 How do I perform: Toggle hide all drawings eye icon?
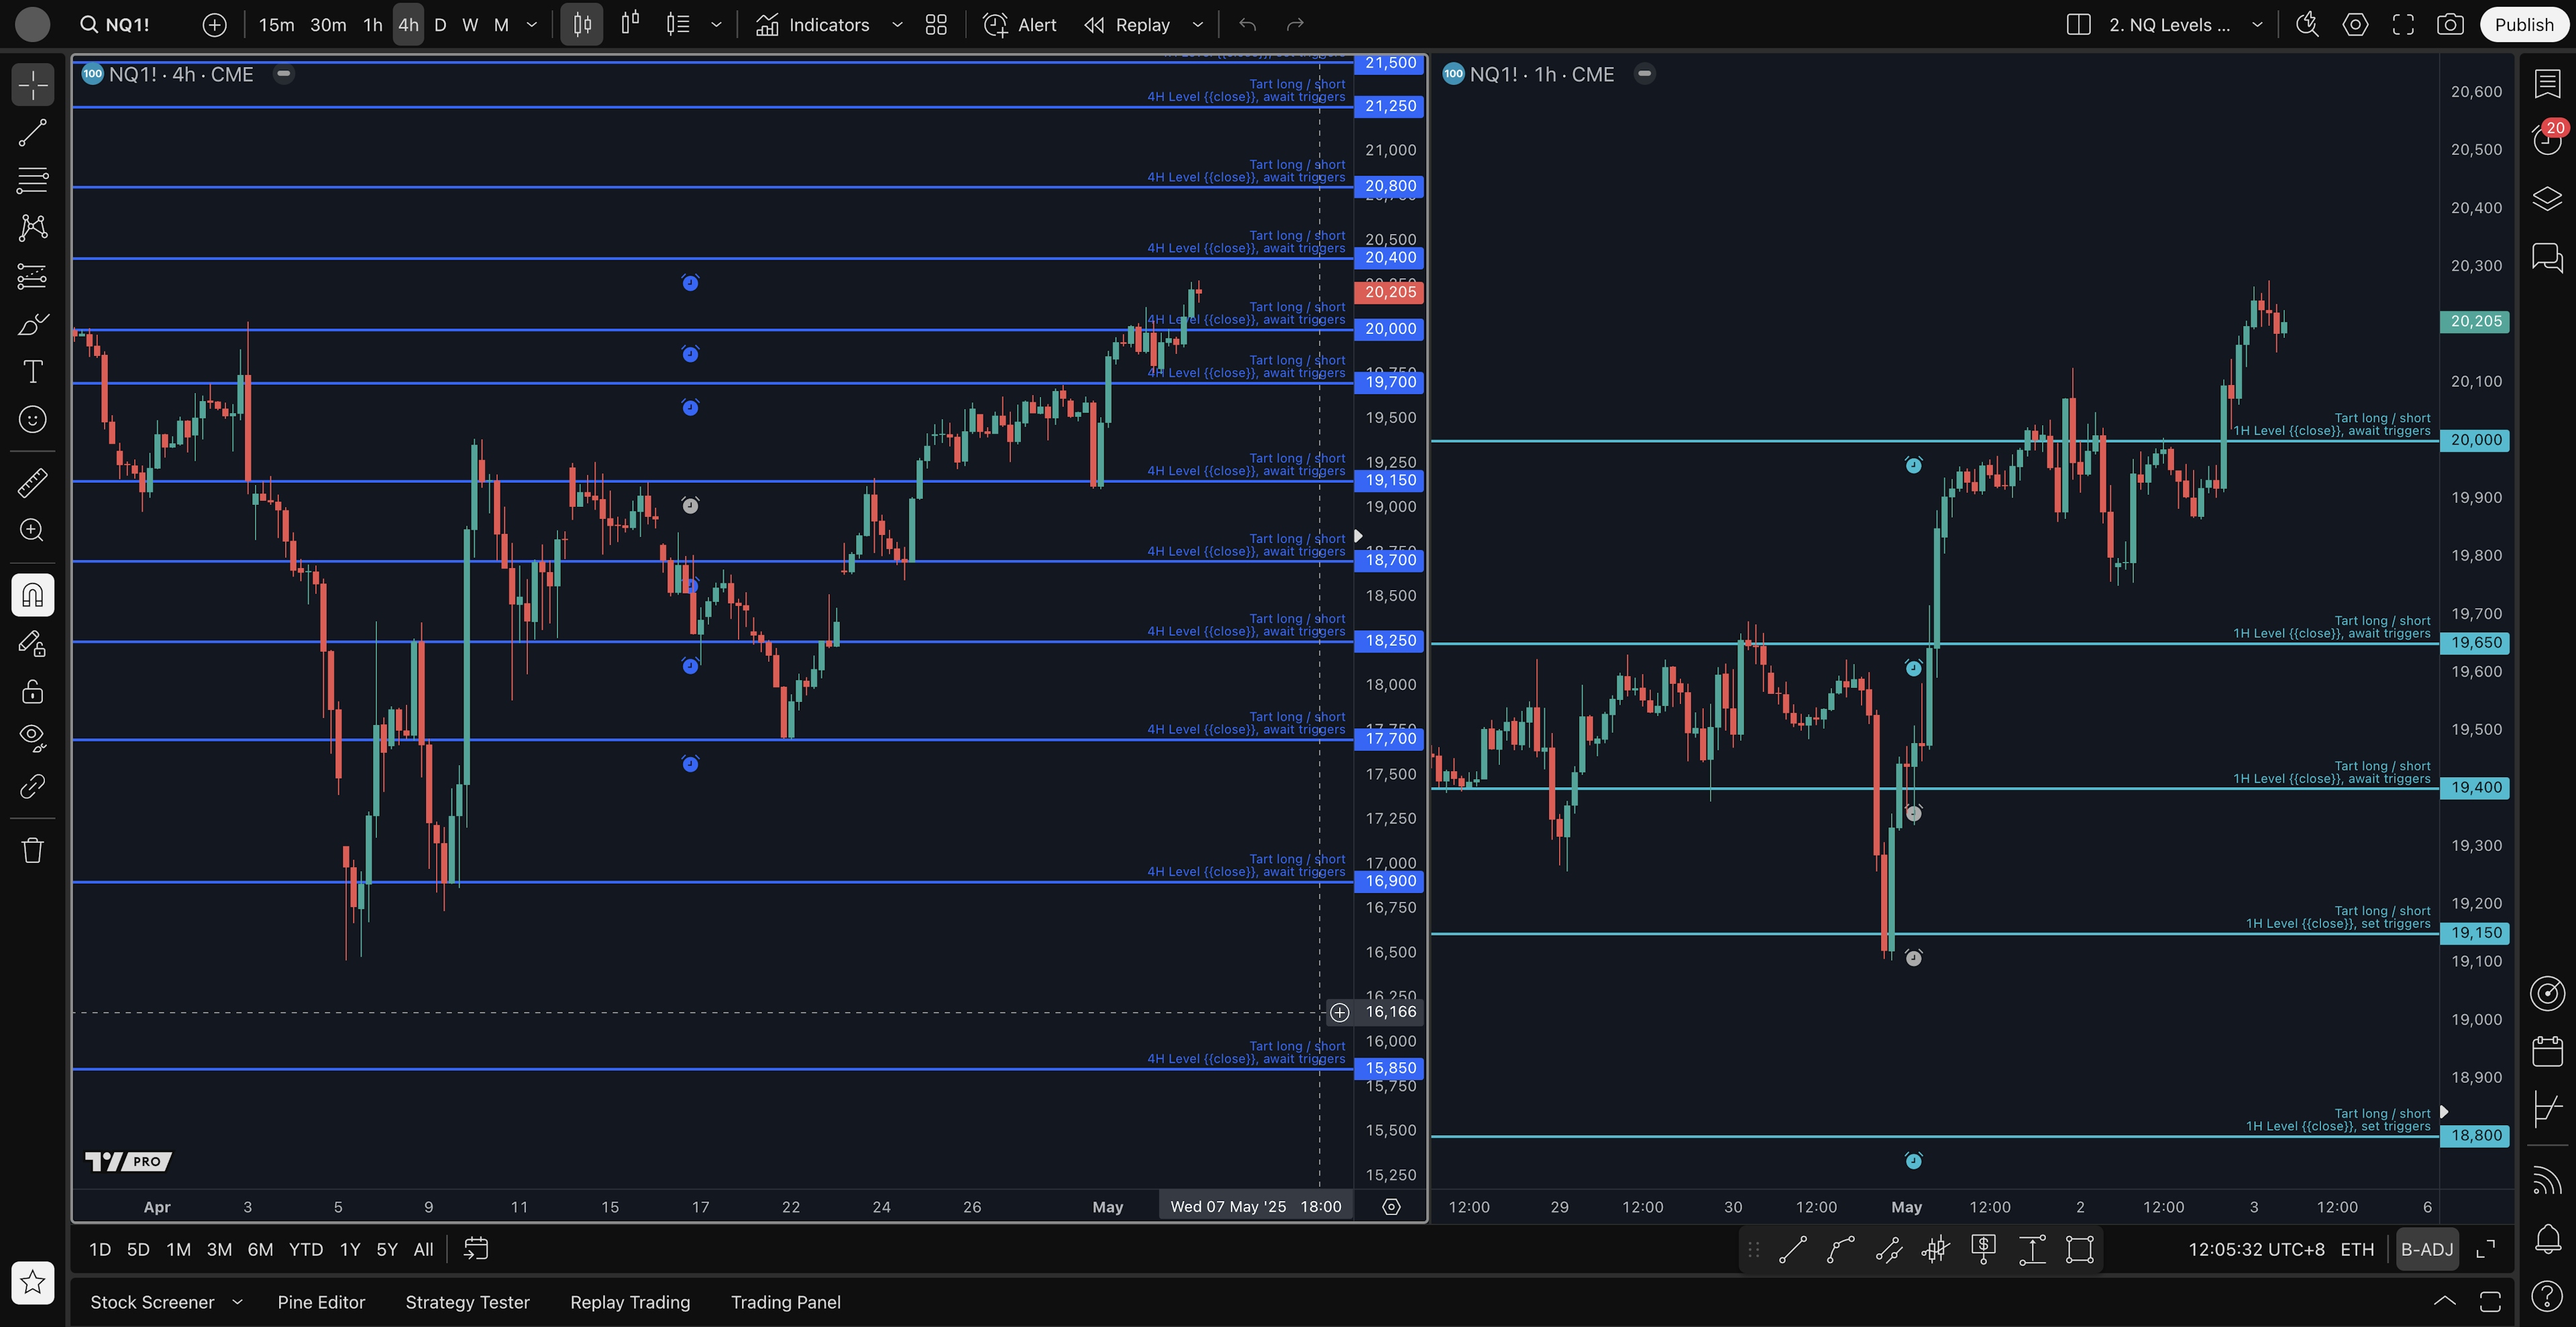32,738
